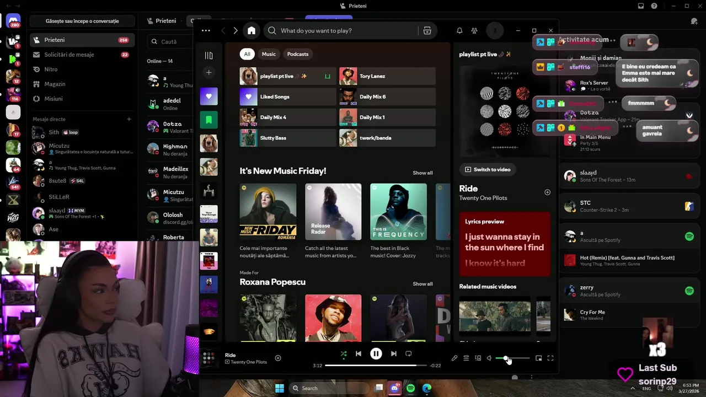Skip to previous track

[x=359, y=353]
